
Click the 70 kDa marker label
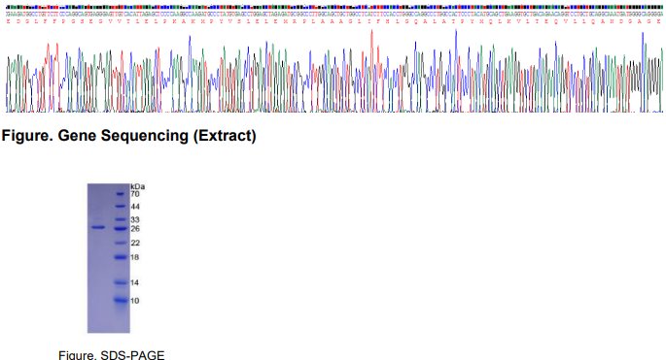pyautogui.click(x=135, y=194)
